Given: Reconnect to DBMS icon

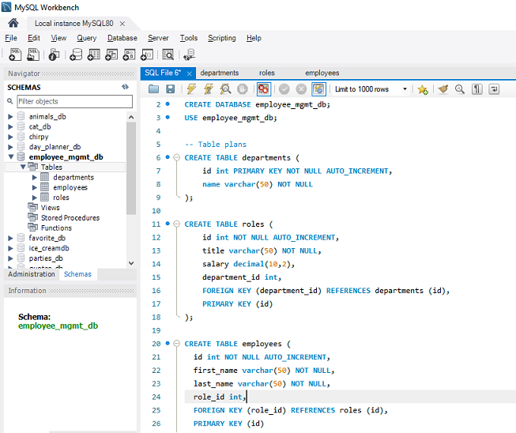Looking at the screenshot, I should pos(190,55).
